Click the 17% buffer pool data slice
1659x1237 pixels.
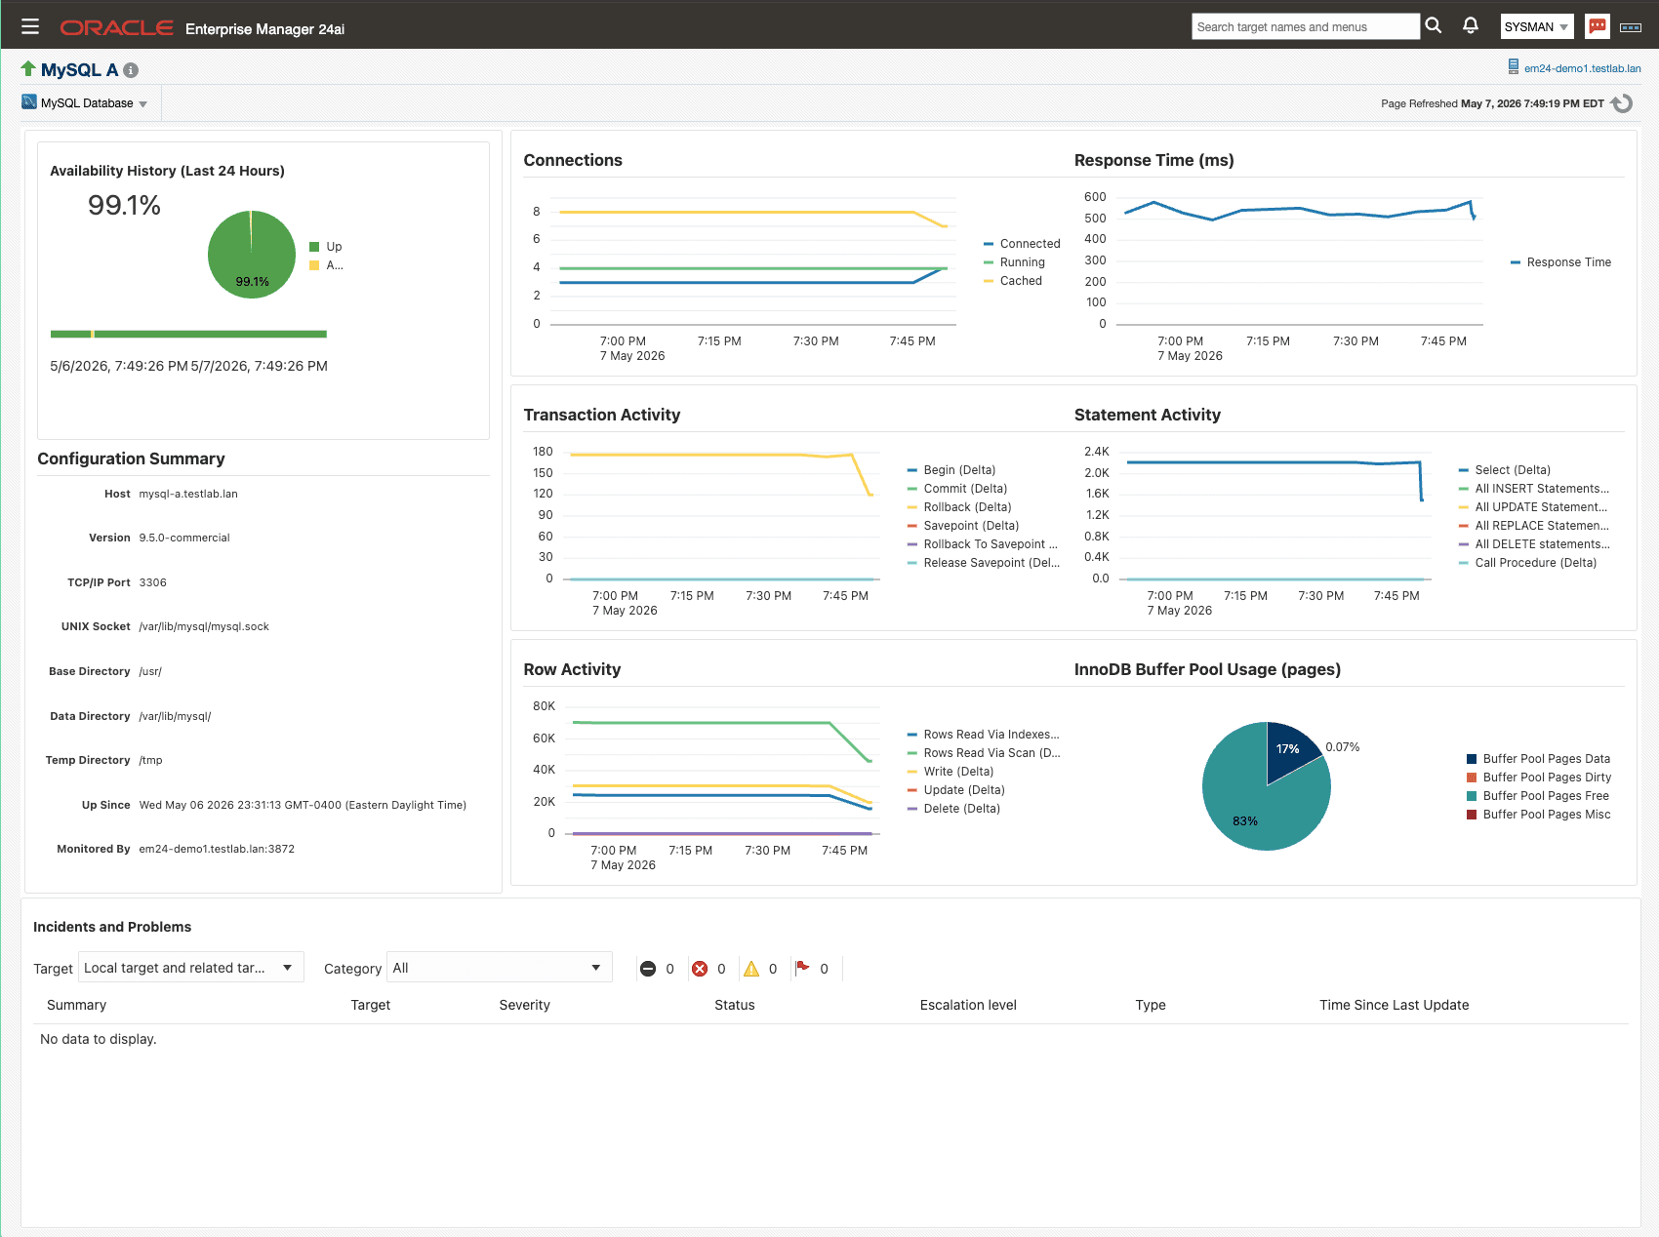click(1290, 749)
